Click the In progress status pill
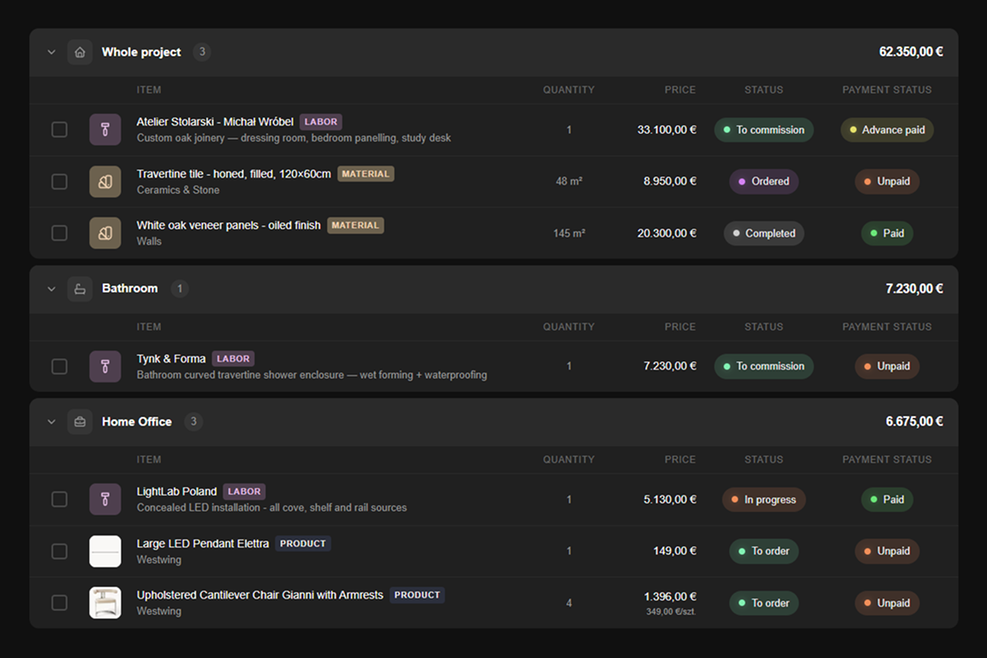Viewport: 987px width, 658px height. 763,500
